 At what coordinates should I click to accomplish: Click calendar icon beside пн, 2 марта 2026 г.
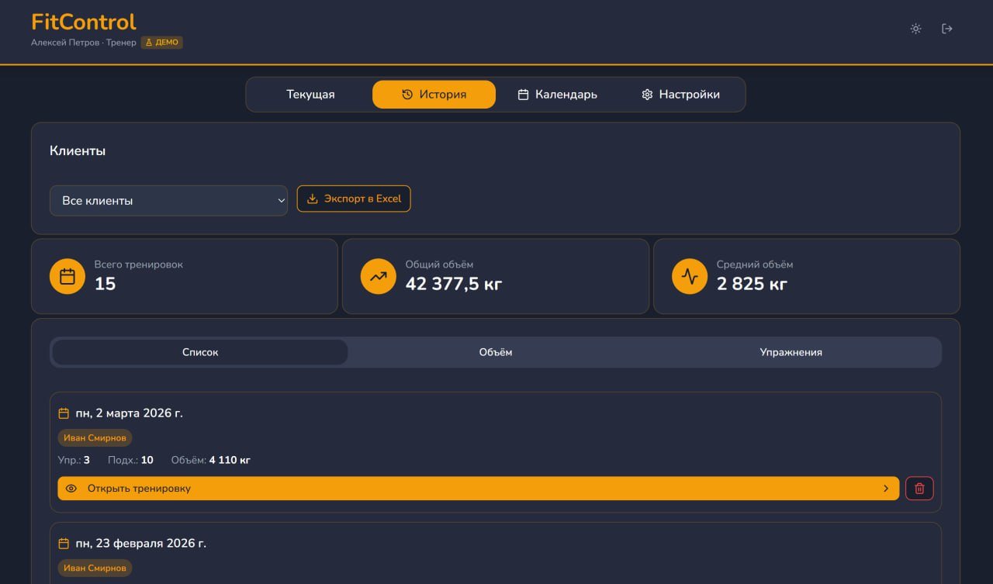pos(64,413)
